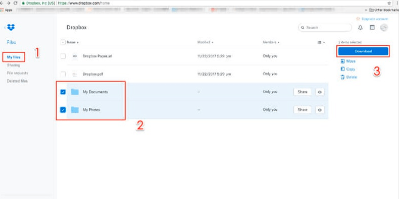Click the blue Download button
The width and height of the screenshot is (399, 199).
[363, 51]
